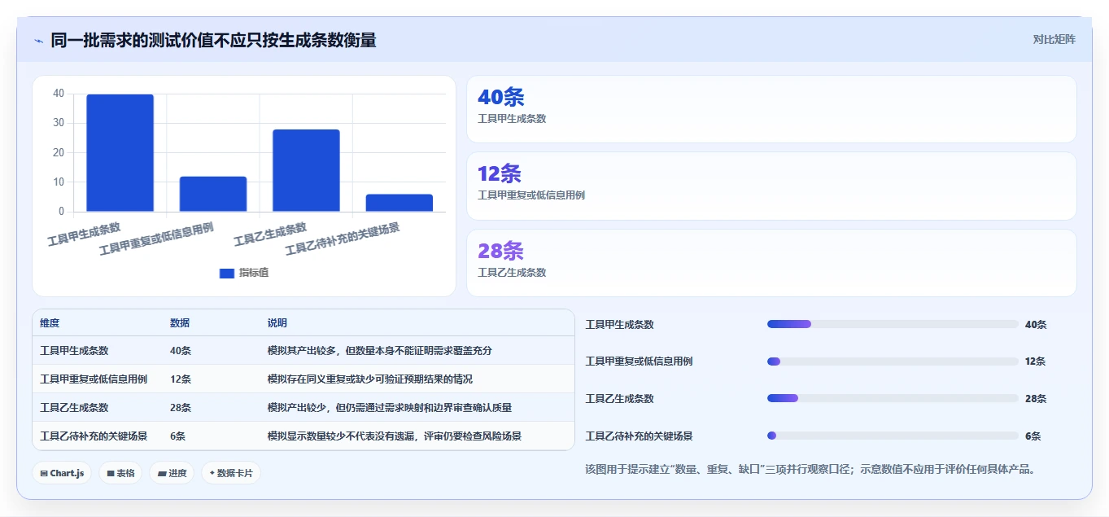Click the 工具乙生成条数 chart bar
Image resolution: width=1109 pixels, height=517 pixels.
point(306,170)
